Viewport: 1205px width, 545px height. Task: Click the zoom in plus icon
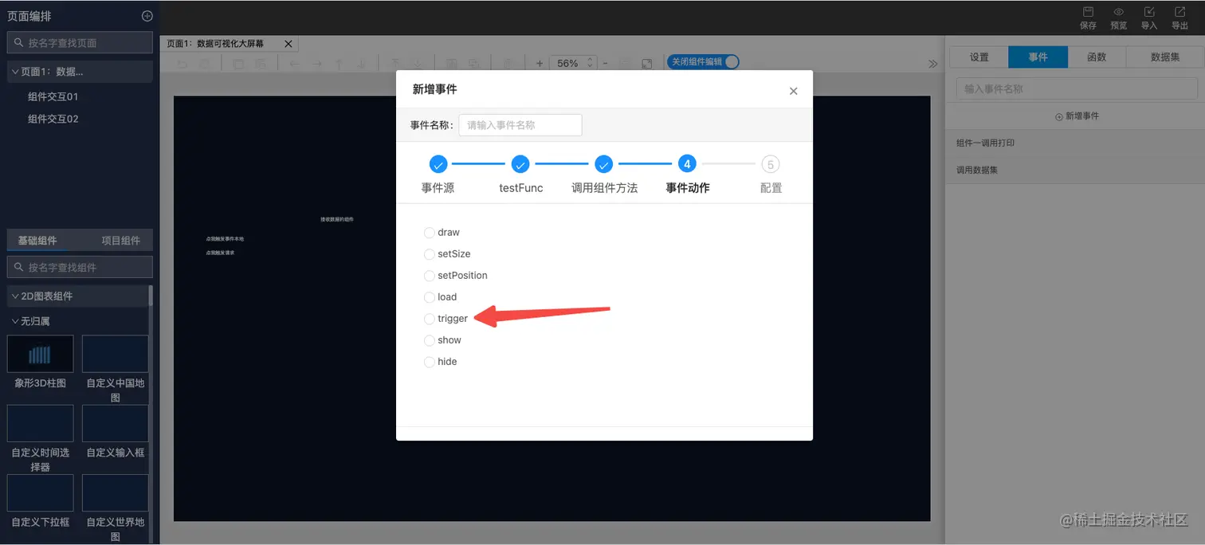click(x=540, y=63)
